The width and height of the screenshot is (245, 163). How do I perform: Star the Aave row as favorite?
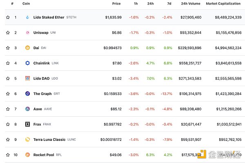tap(8, 109)
